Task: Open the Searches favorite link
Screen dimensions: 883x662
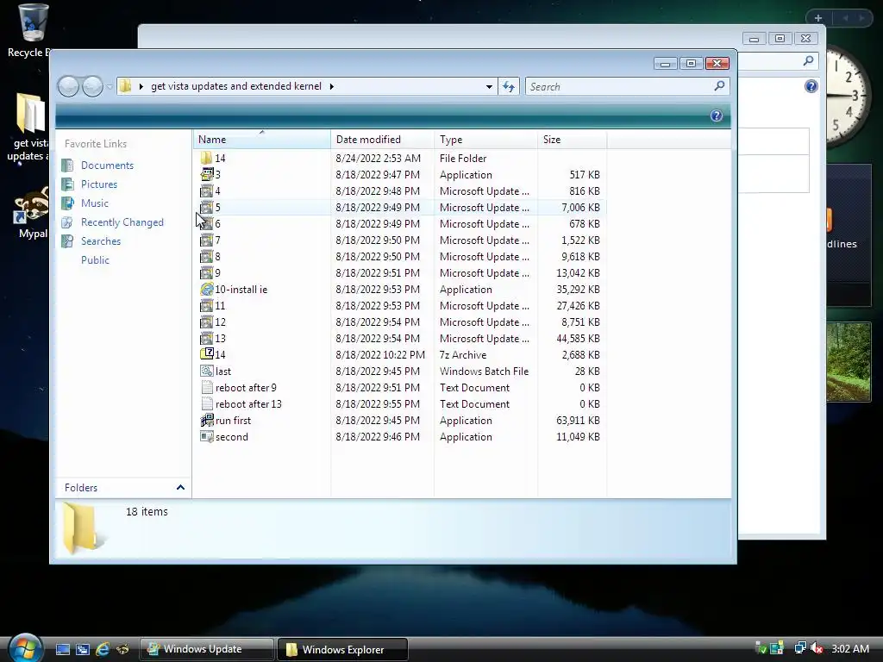Action: [101, 241]
